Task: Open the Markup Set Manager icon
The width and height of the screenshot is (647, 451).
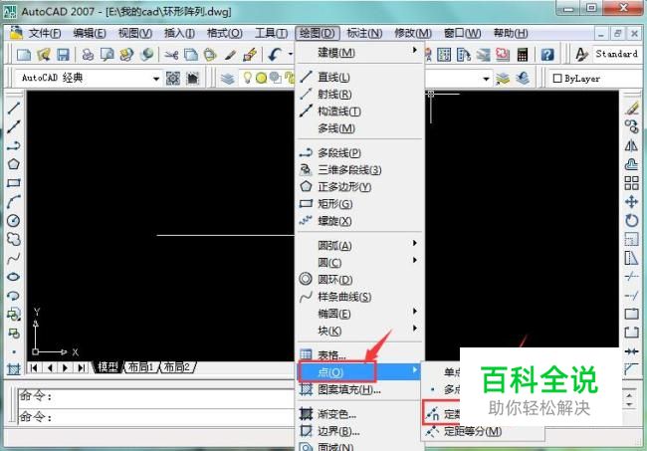Action: [x=503, y=55]
